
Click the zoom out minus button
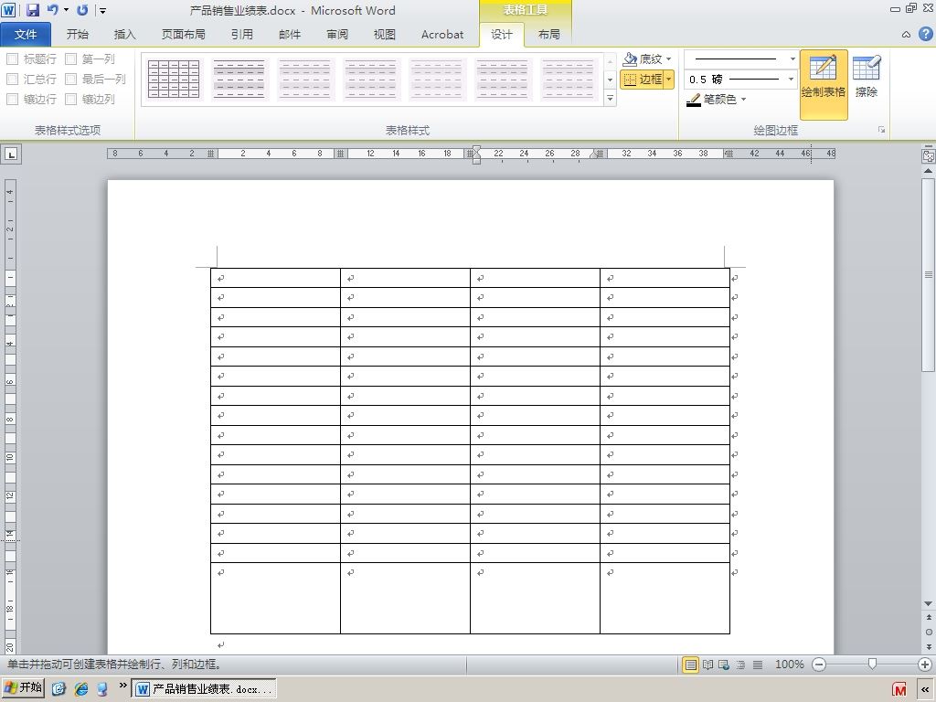coord(819,665)
